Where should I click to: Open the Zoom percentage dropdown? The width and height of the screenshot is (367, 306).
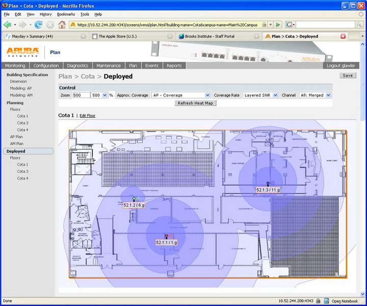[104, 95]
